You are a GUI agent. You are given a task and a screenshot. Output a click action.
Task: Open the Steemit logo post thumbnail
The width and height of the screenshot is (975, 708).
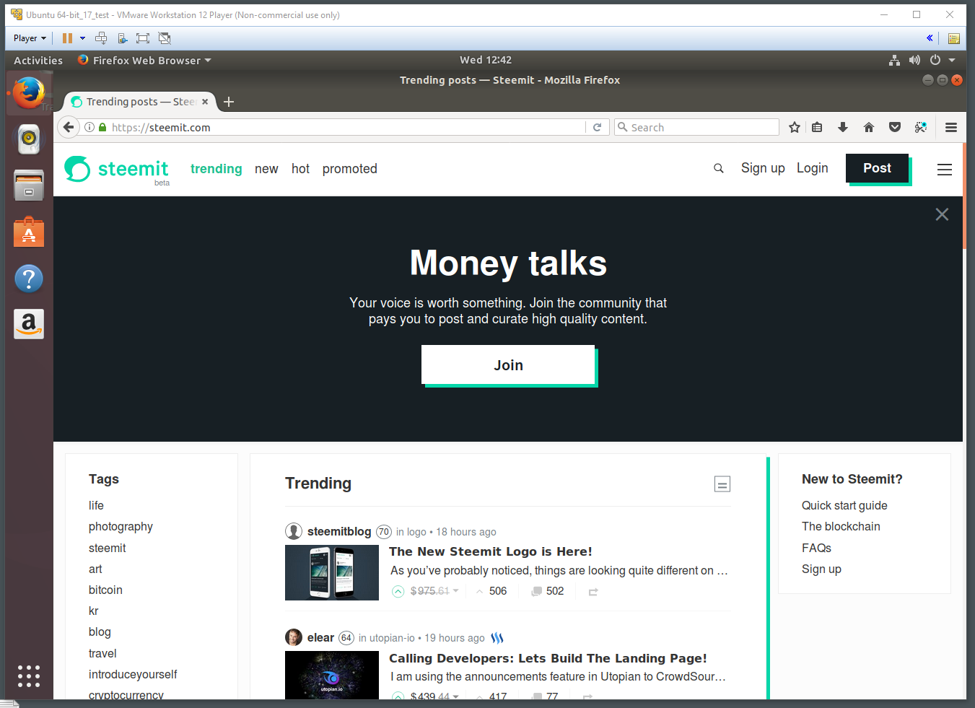332,572
